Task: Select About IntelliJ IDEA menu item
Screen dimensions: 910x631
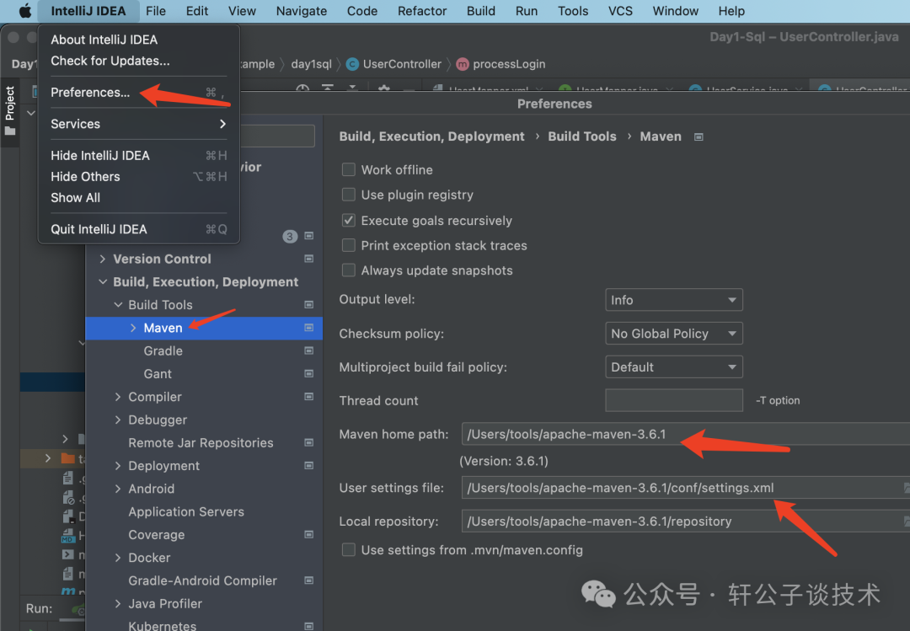Action: click(x=138, y=40)
